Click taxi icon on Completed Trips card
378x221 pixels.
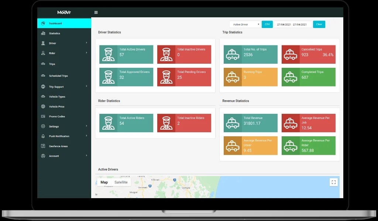pyautogui.click(x=291, y=77)
